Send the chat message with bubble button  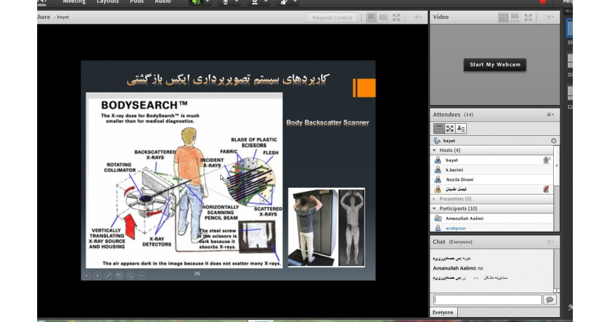point(550,300)
